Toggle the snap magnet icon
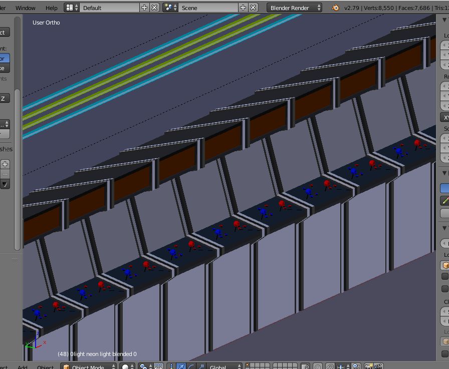This screenshot has width=449, height=369. 330,366
